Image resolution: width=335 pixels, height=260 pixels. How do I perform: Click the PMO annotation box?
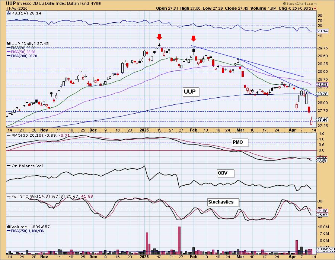240,142
